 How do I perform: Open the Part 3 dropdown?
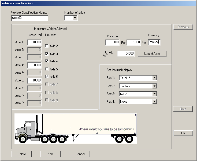[155, 94]
